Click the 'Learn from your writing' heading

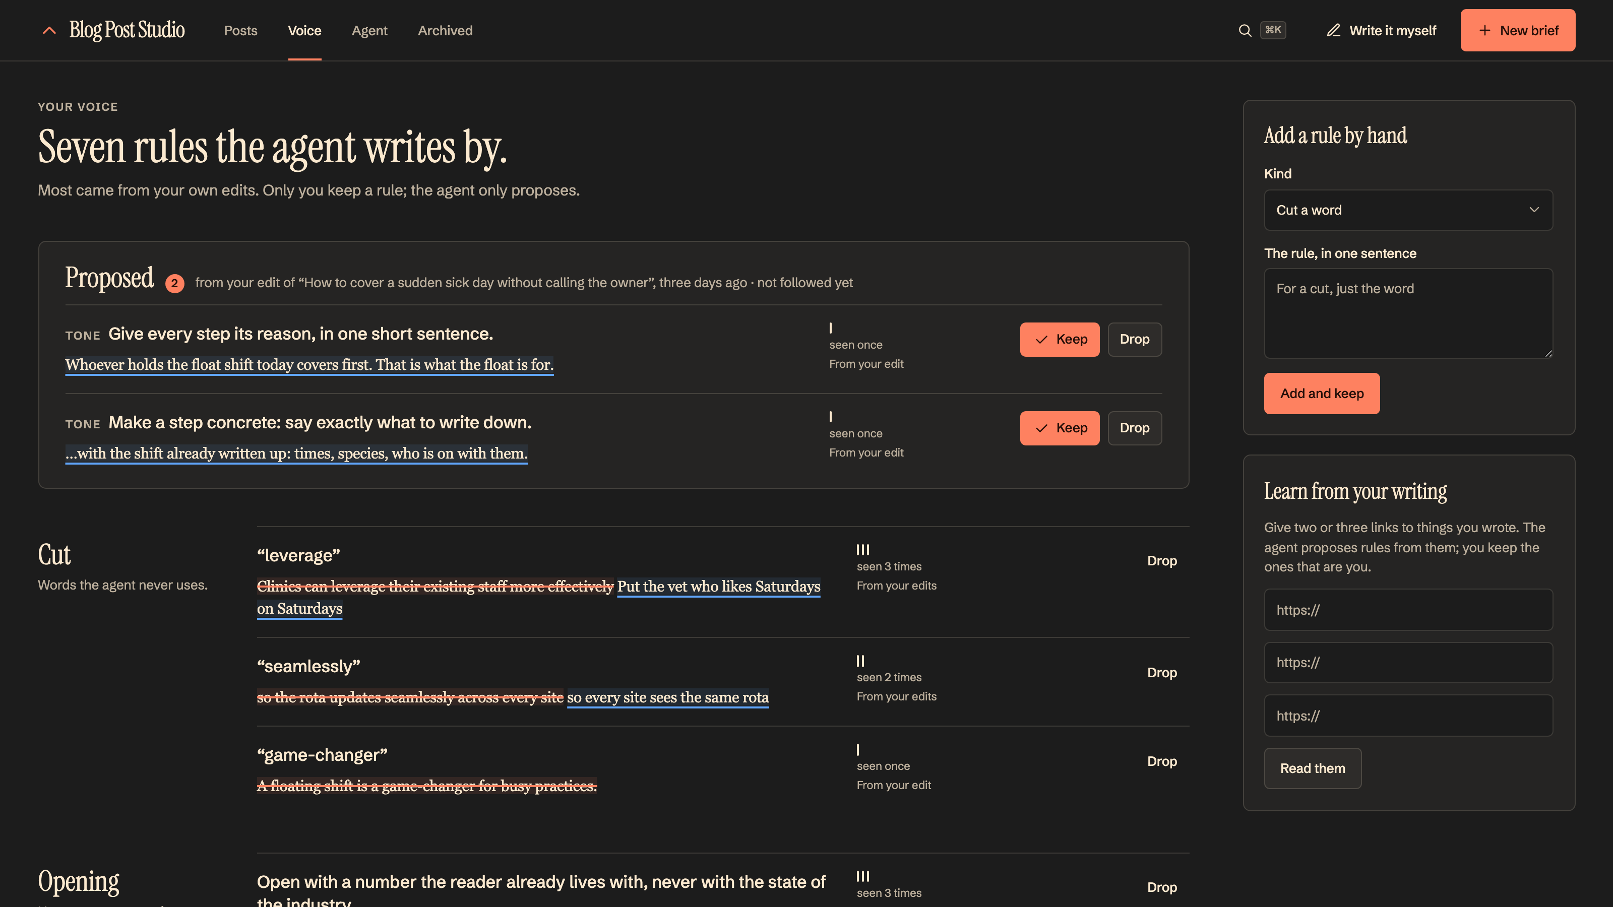1355,491
